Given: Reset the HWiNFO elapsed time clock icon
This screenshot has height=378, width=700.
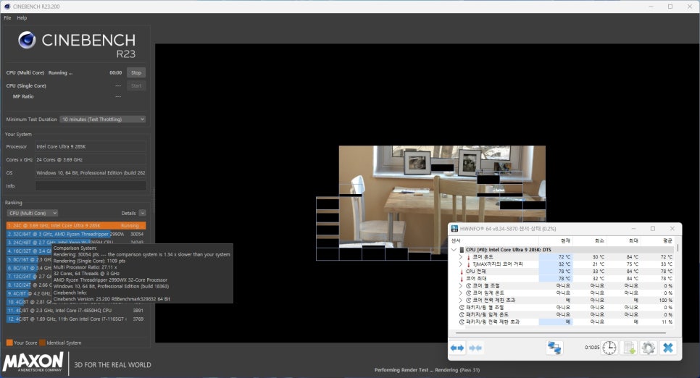Looking at the screenshot, I should coord(609,348).
